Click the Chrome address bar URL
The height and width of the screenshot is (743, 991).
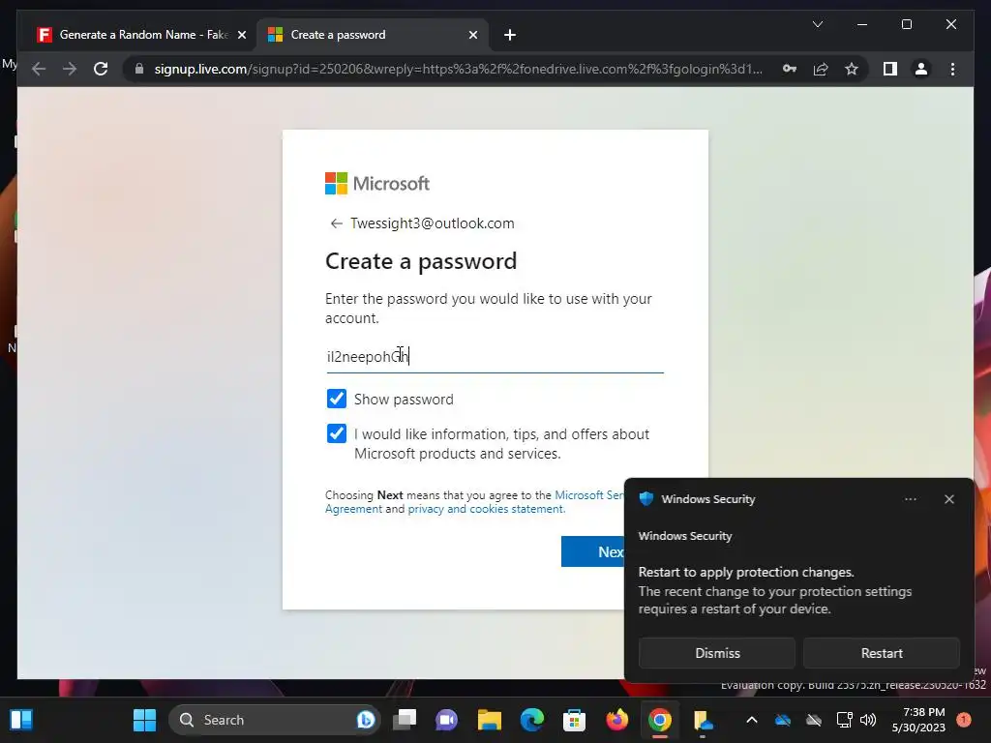coord(458,69)
